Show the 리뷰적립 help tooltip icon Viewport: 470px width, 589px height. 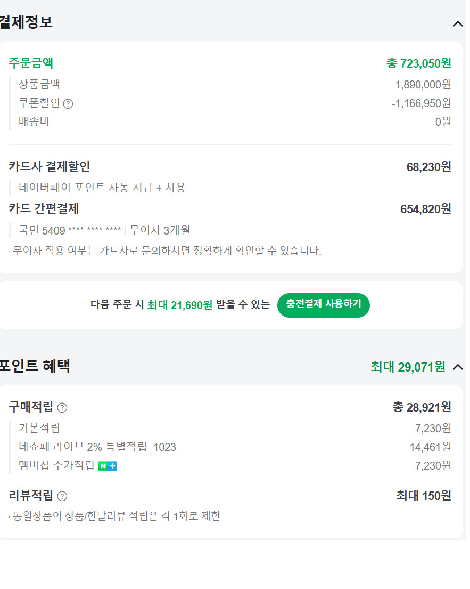[62, 496]
